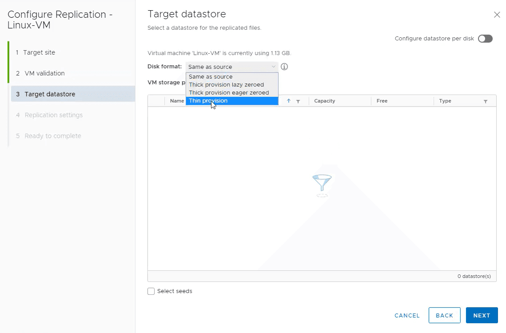Viewport: 506px width, 333px height.
Task: Click the disk format info icon
Action: pyautogui.click(x=285, y=67)
